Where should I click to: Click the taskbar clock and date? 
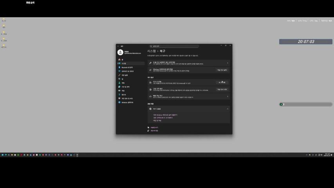pyautogui.click(x=327, y=155)
